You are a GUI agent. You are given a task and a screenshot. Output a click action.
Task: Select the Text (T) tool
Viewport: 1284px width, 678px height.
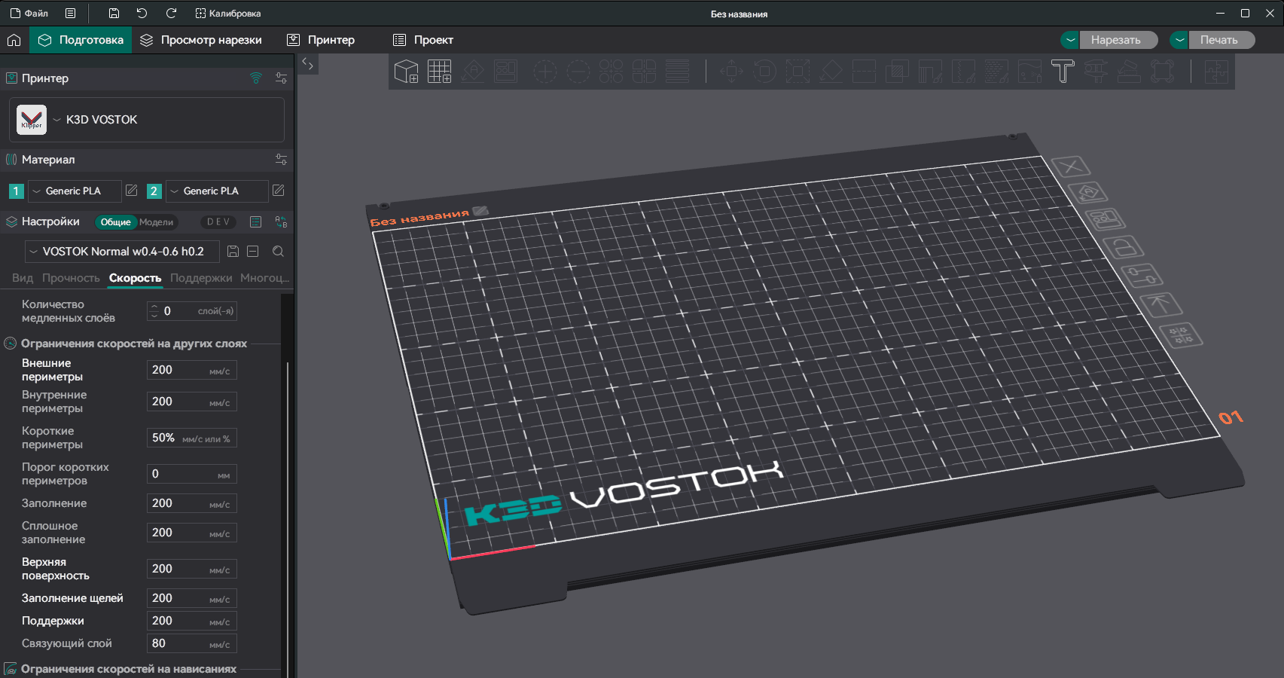tap(1063, 72)
